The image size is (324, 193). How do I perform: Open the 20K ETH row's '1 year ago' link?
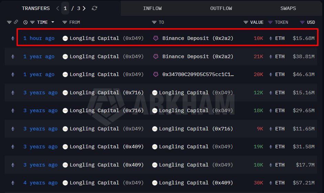pos(39,75)
